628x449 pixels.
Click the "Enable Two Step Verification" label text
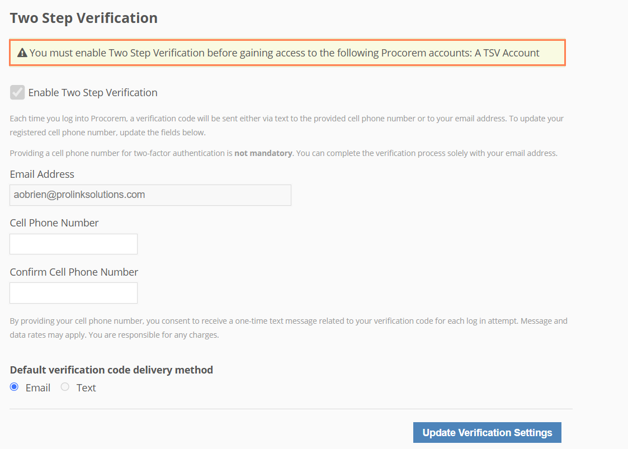(93, 93)
